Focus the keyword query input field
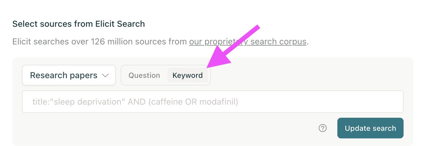Image resolution: width=428 pixels, height=146 pixels. click(x=212, y=102)
